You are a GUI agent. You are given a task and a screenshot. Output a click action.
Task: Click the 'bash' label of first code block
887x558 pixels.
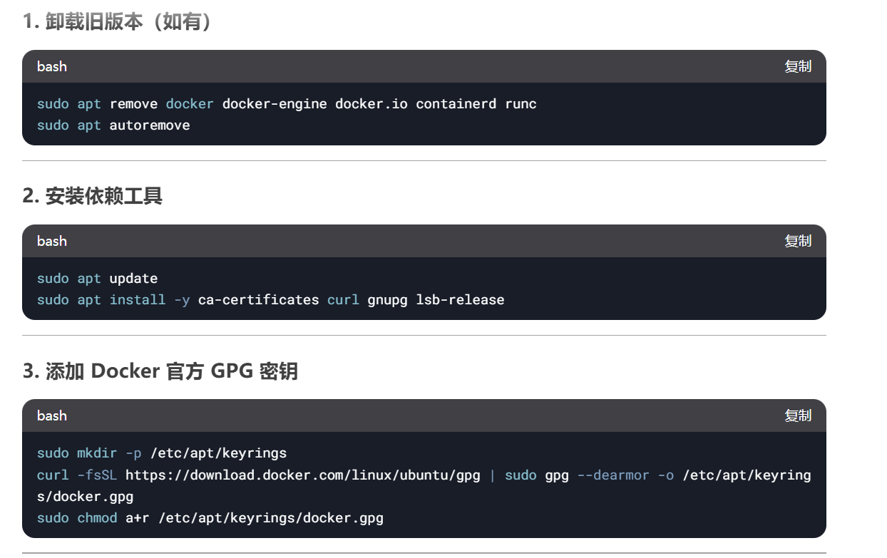coord(52,66)
